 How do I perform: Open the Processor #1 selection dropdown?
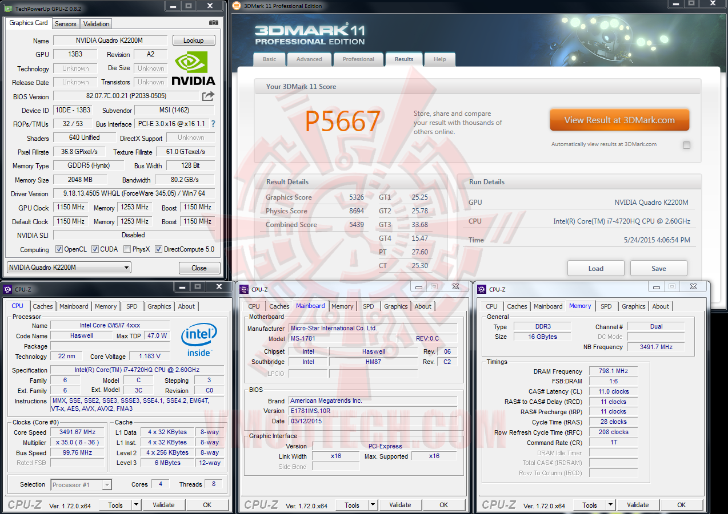coord(81,485)
